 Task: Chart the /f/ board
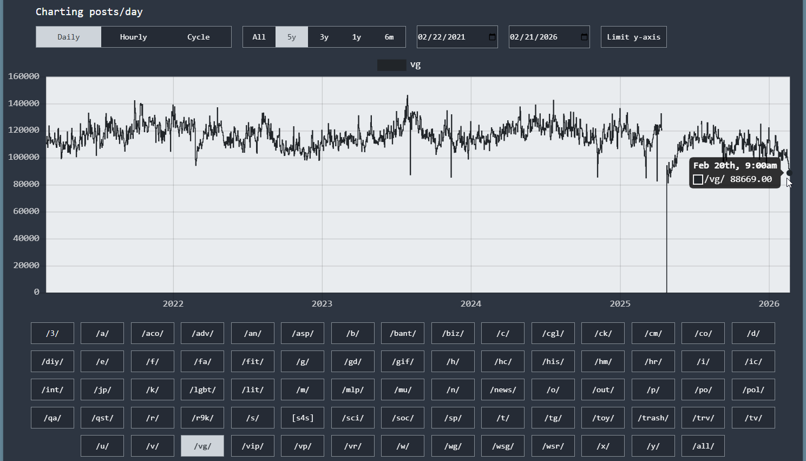[x=153, y=361]
